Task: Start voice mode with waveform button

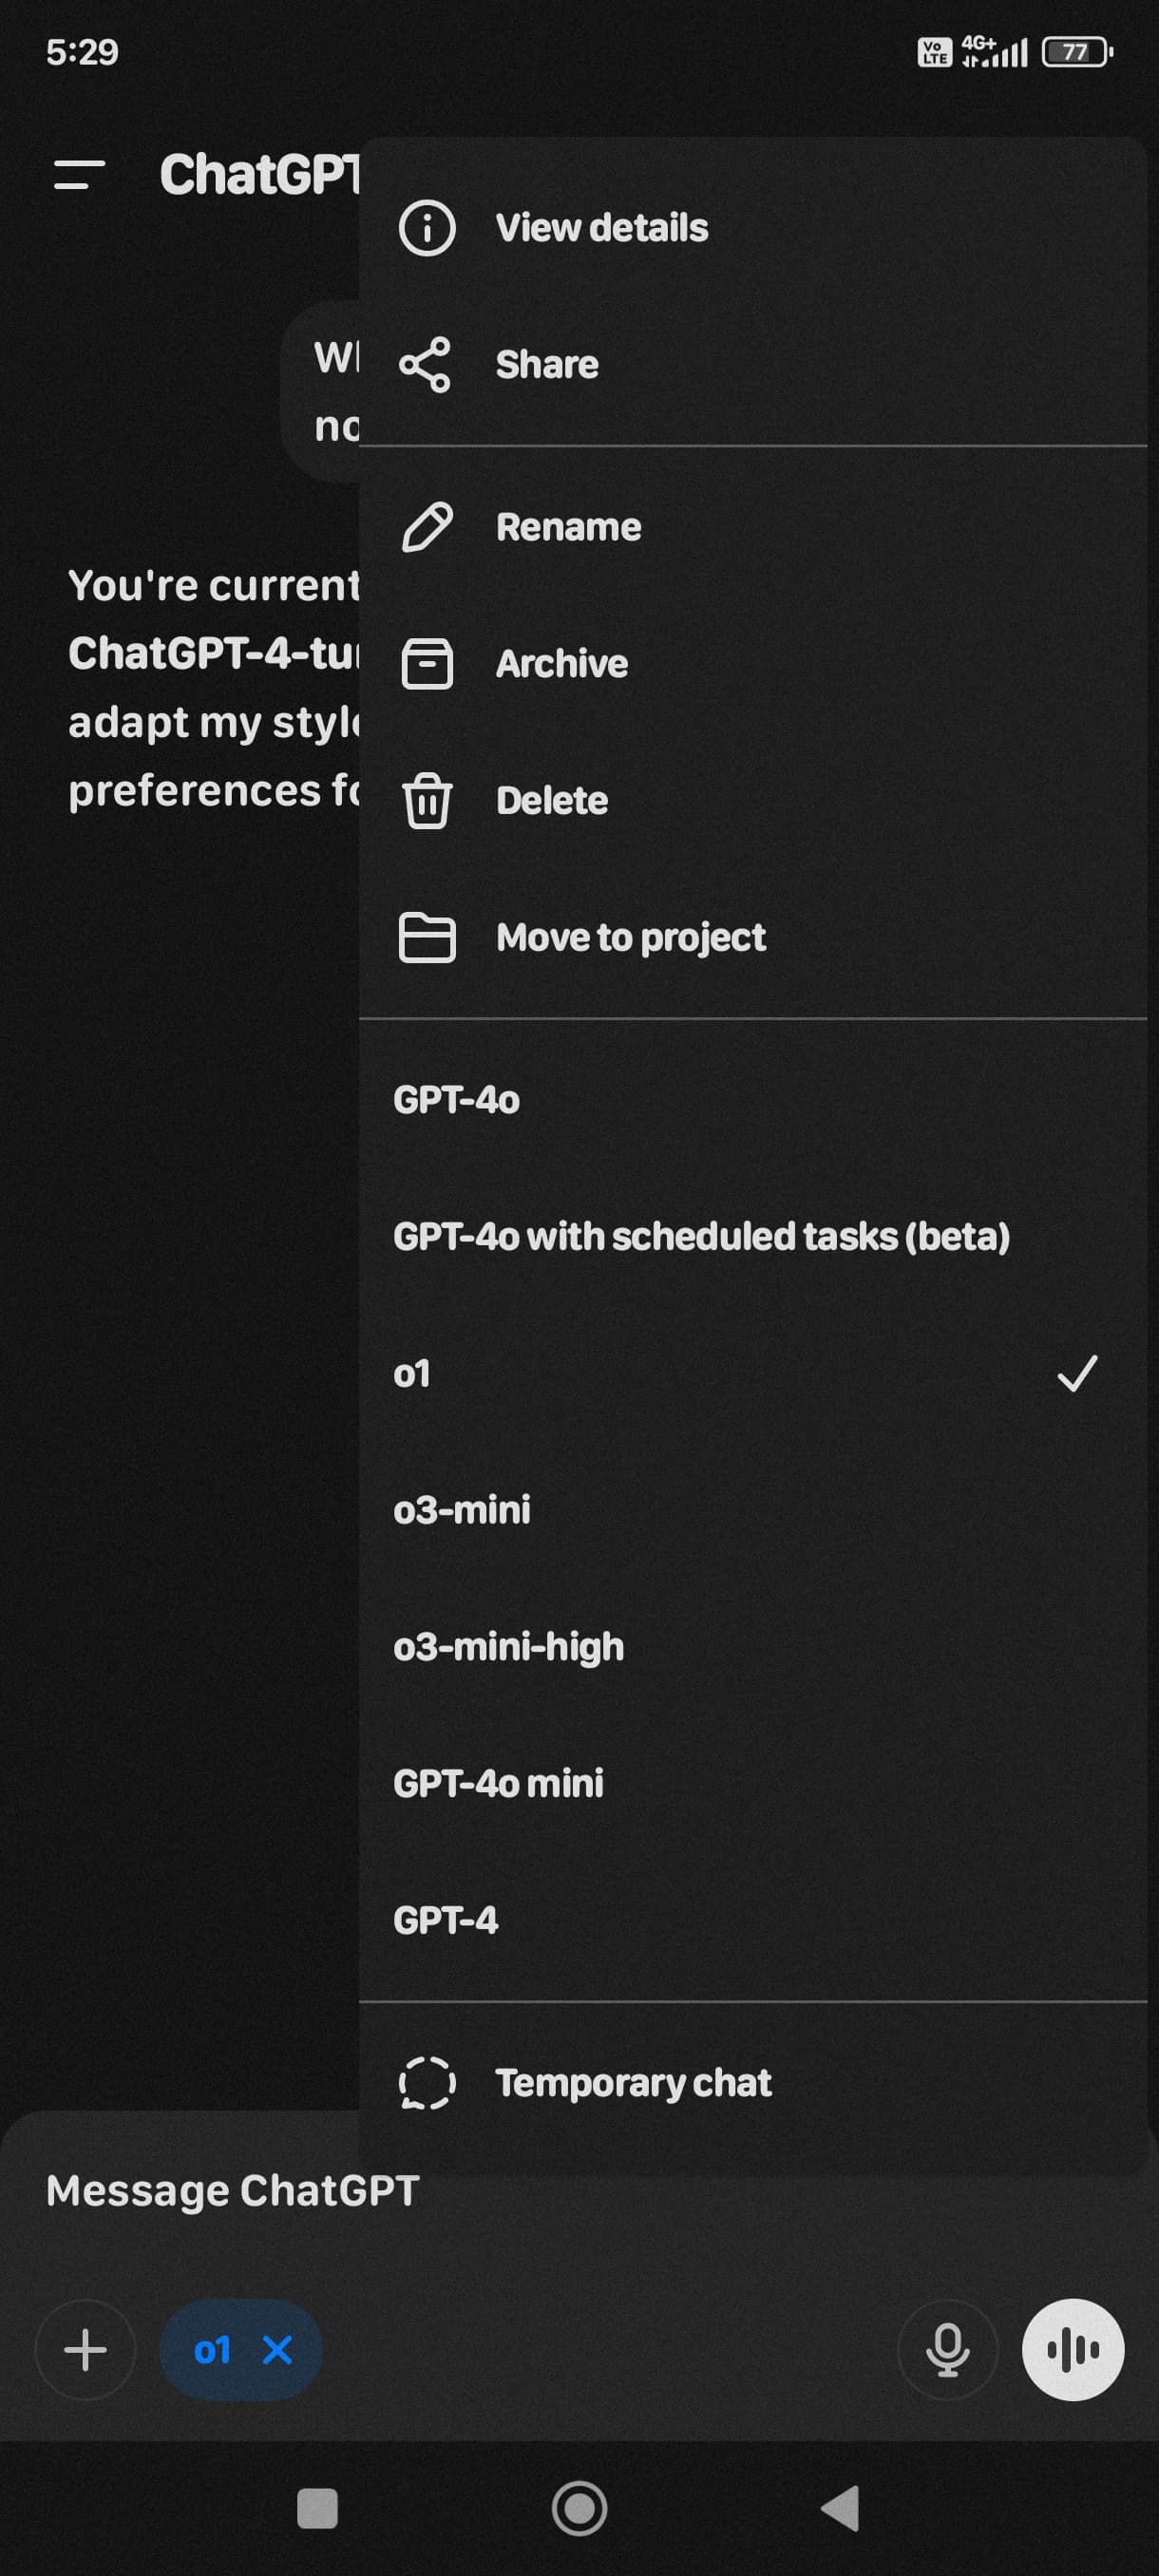Action: point(1073,2349)
